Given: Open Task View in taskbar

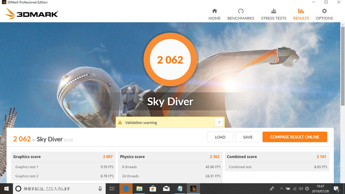Looking at the screenshot, I should [x=112, y=189].
